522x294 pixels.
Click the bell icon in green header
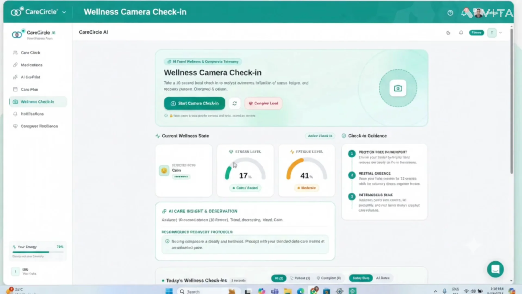coord(463,13)
